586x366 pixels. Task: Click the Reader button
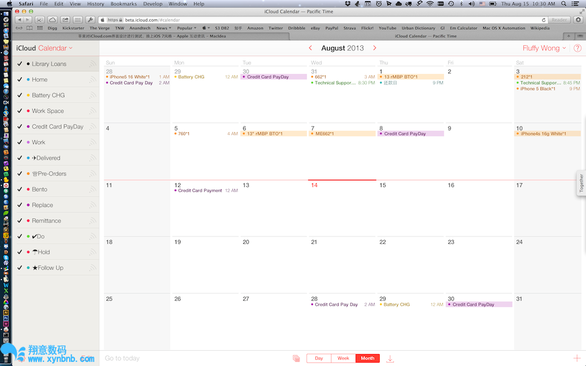(559, 20)
